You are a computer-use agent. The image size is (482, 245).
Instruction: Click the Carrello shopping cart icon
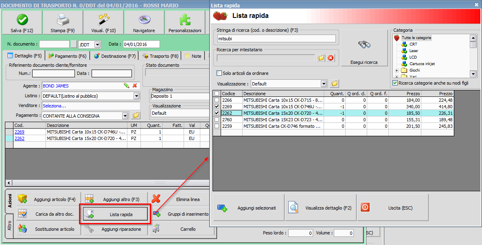point(156,229)
